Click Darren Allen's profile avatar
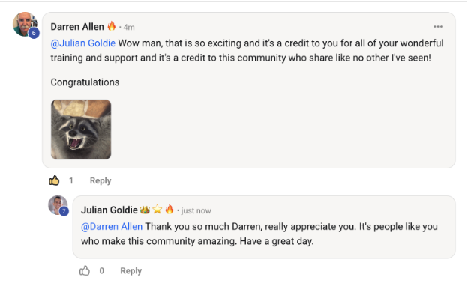This screenshot has height=304, width=468. (25, 24)
